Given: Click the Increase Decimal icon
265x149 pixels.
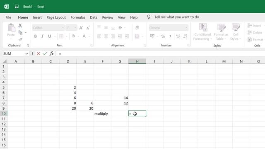Looking at the screenshot, I should 178,36.
